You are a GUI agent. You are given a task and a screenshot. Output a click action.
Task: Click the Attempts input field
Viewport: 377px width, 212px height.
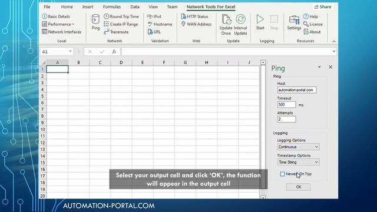[x=286, y=119]
